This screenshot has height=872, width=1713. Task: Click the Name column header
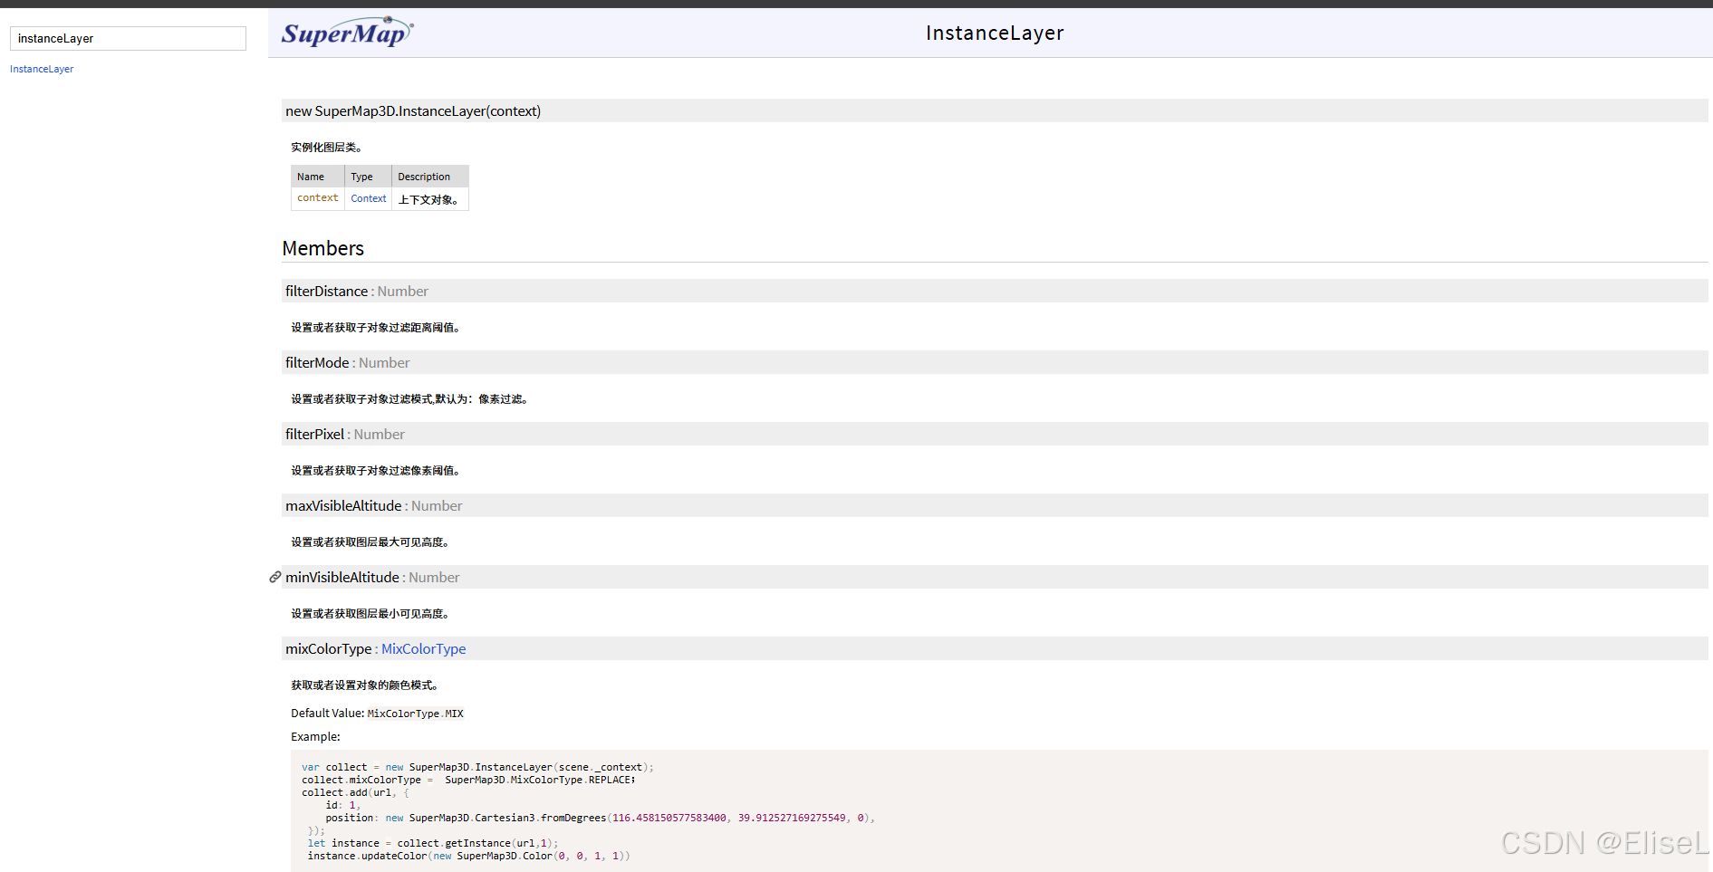pyautogui.click(x=318, y=177)
